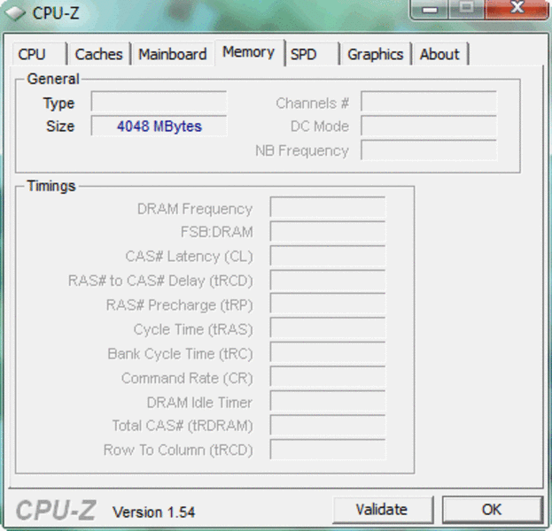Open the Graphics tab
The height and width of the screenshot is (531, 552).
(x=375, y=54)
